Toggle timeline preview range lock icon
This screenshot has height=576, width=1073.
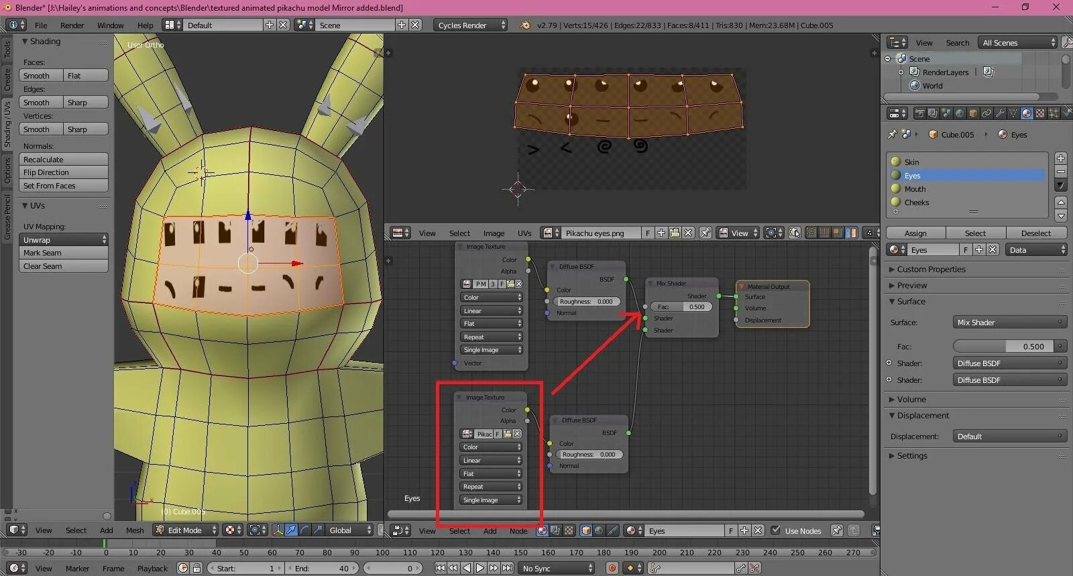click(196, 568)
